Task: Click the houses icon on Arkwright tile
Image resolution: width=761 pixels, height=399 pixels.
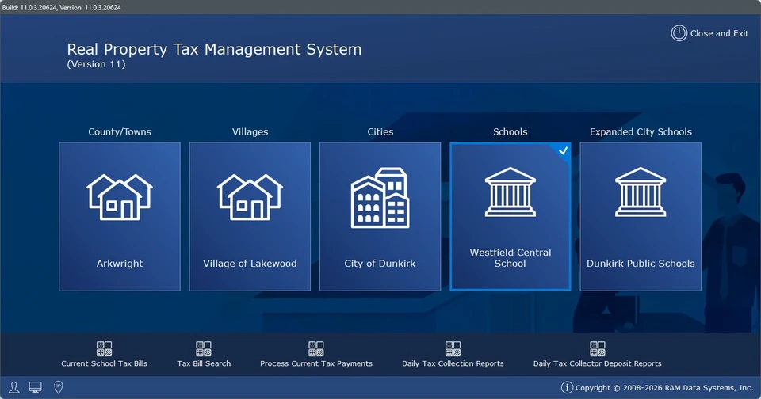Action: [x=120, y=197]
